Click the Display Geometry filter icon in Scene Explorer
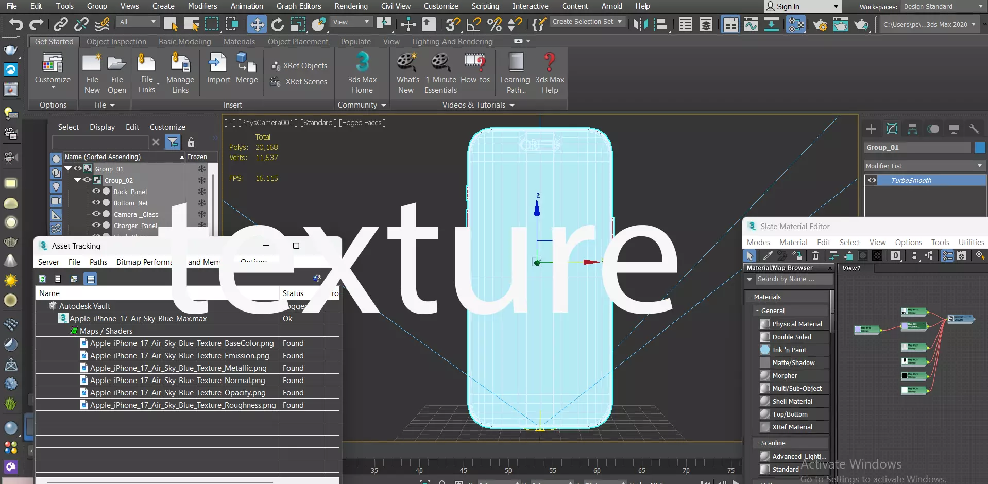The width and height of the screenshot is (988, 484). tap(56, 159)
